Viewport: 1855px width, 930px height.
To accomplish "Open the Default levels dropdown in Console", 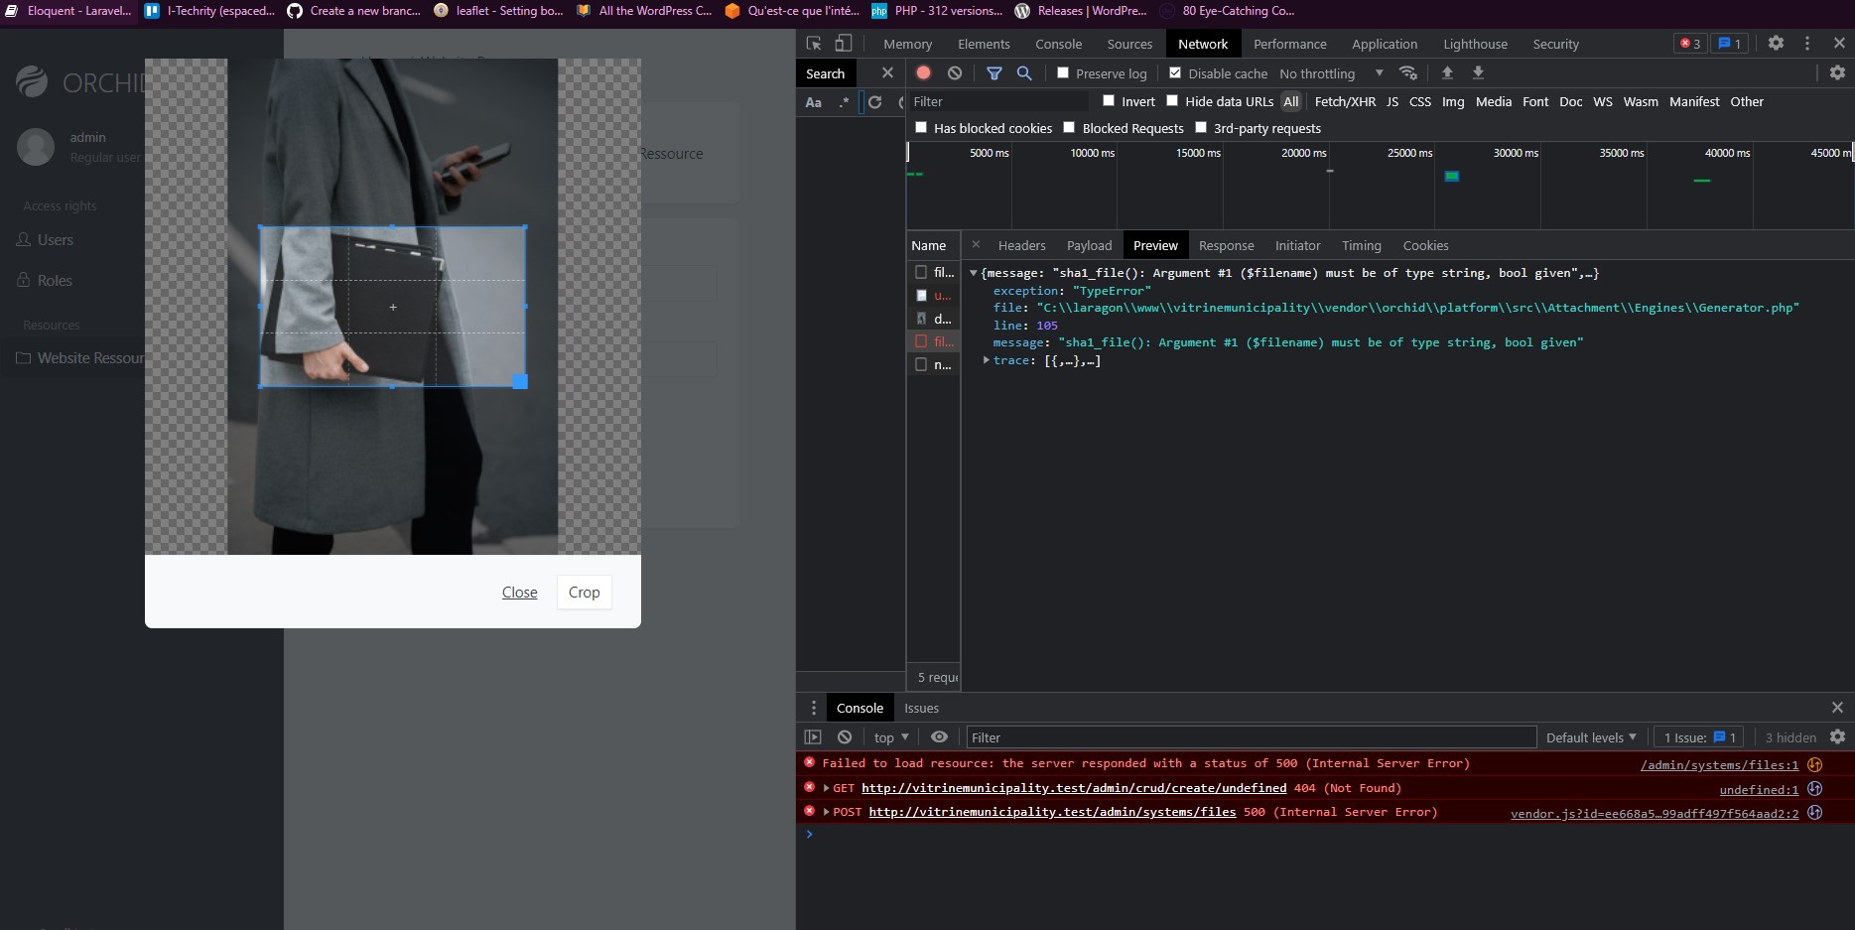I will (1590, 736).
